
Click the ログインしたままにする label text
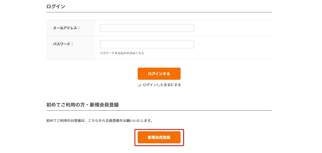coord(162,85)
